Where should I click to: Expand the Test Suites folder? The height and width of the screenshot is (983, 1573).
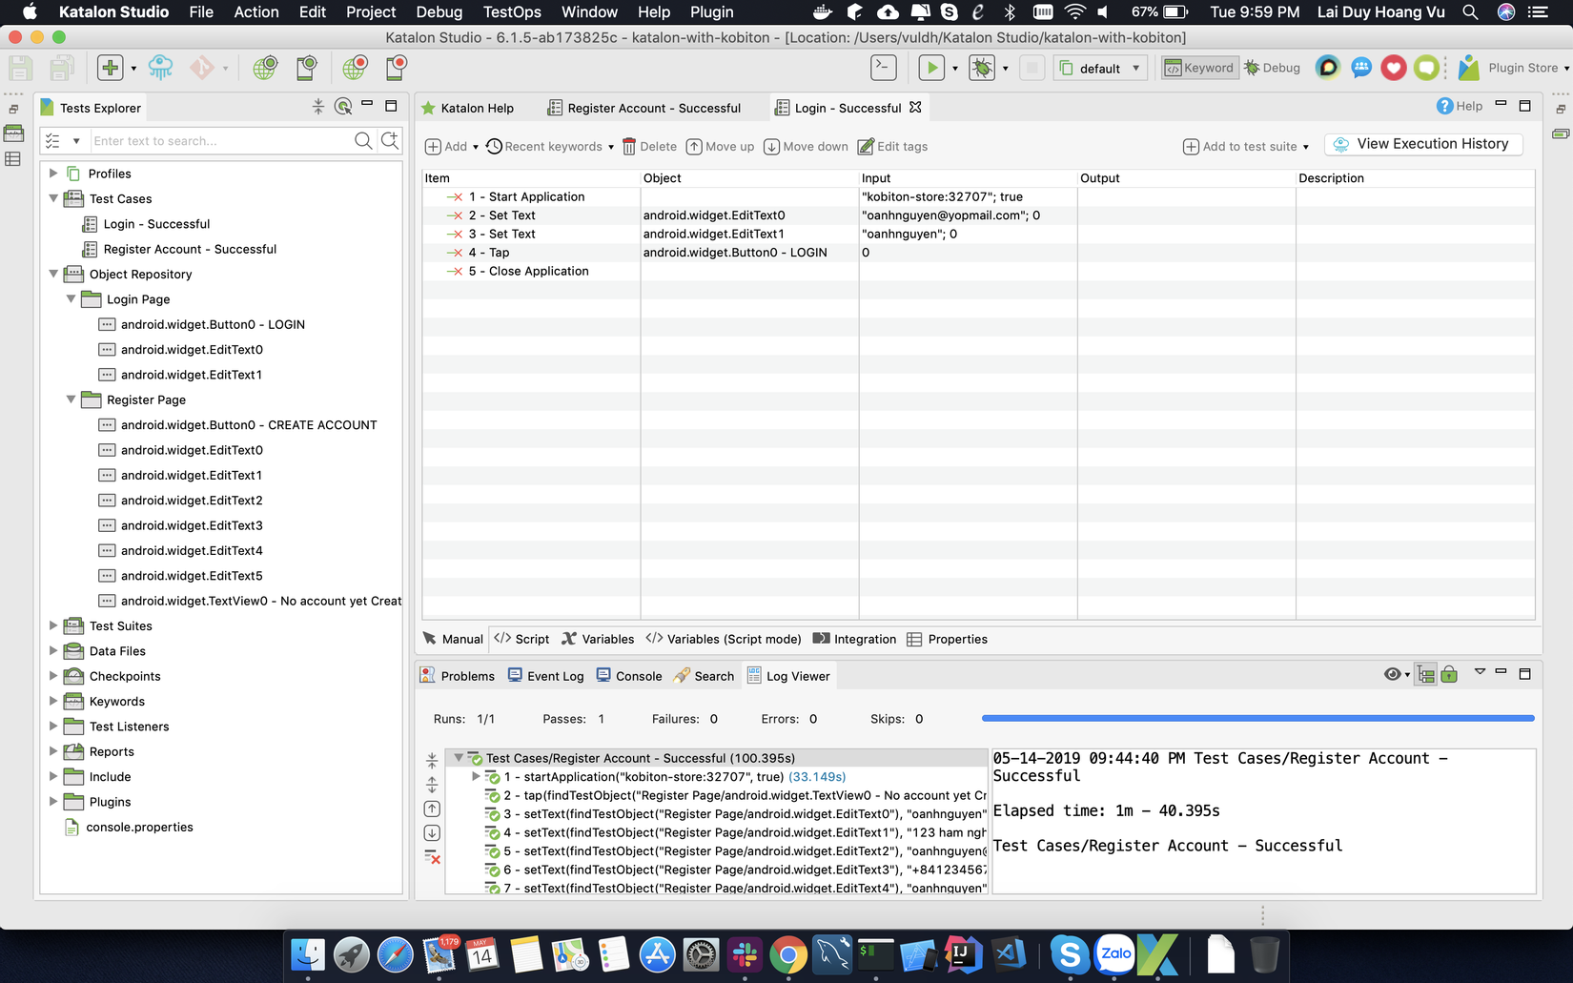point(53,625)
